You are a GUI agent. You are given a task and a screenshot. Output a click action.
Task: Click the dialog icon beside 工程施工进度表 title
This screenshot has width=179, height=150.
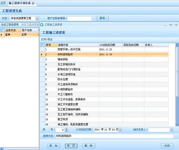coord(42,25)
